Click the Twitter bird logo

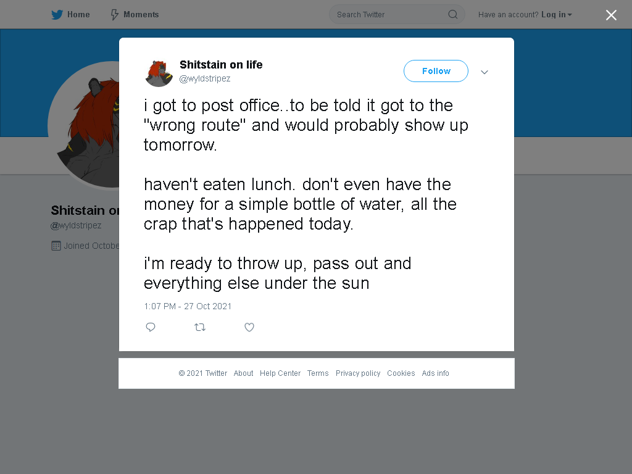(x=57, y=15)
